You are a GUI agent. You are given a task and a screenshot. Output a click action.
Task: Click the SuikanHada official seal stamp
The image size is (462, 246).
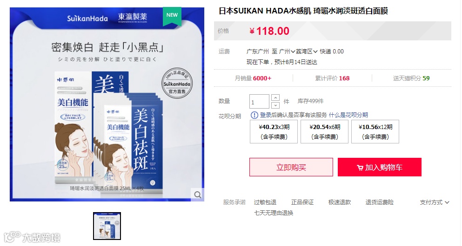177,84
